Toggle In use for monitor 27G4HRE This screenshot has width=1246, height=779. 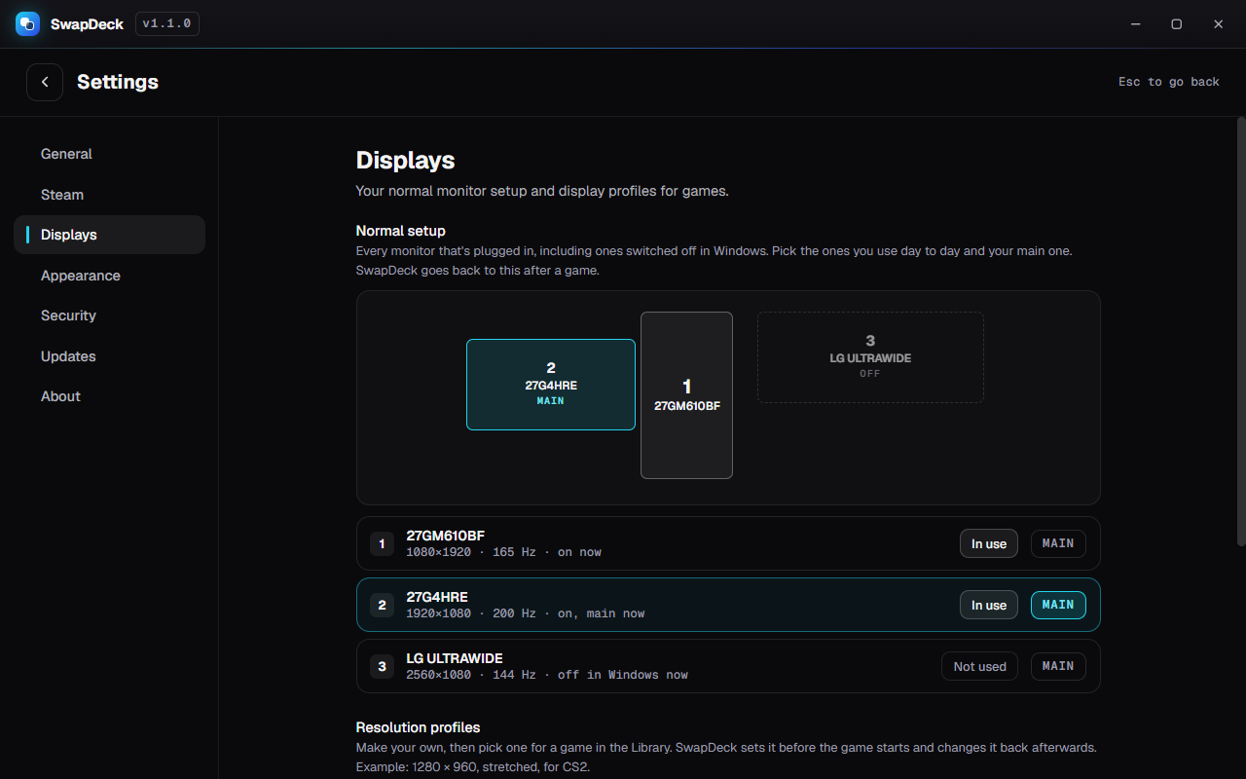point(989,605)
